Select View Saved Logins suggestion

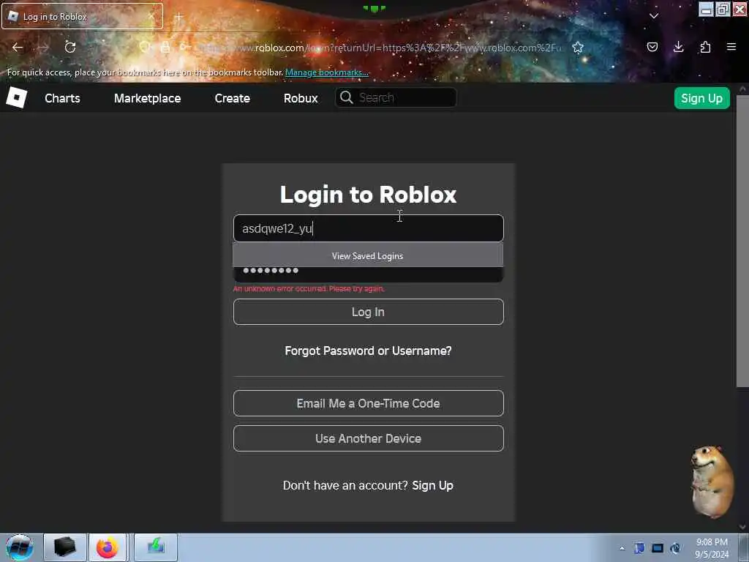368,255
